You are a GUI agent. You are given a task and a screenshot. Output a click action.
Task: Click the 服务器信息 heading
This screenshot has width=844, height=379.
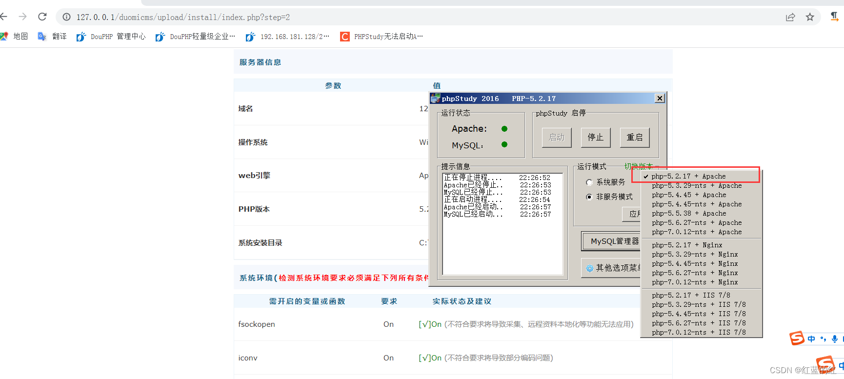point(260,62)
